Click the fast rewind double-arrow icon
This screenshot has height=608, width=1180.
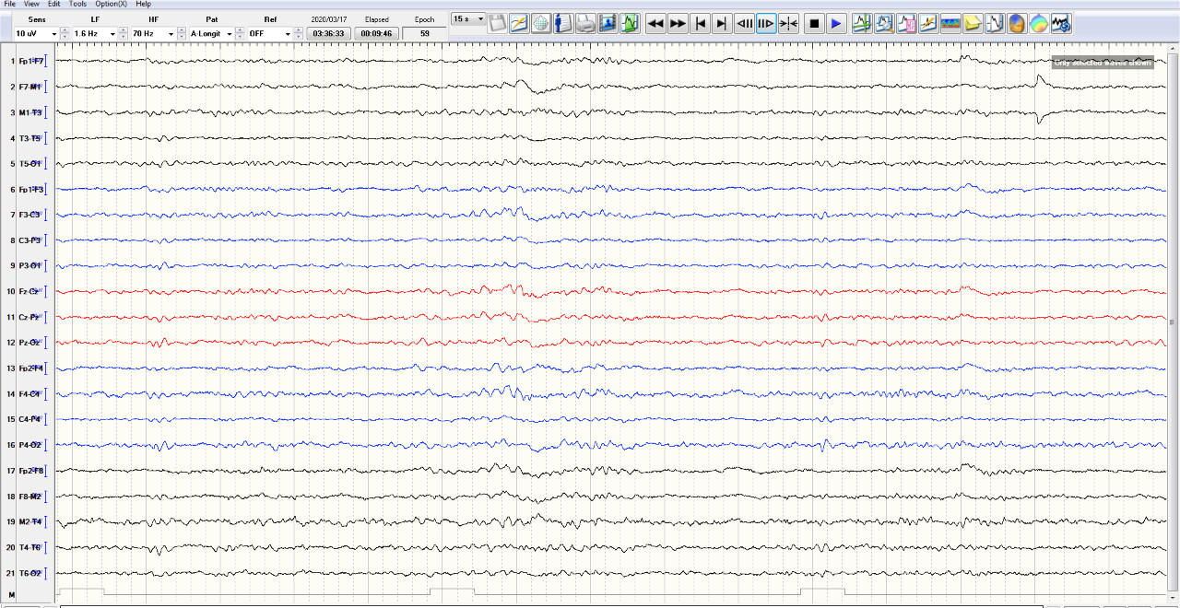pos(655,24)
